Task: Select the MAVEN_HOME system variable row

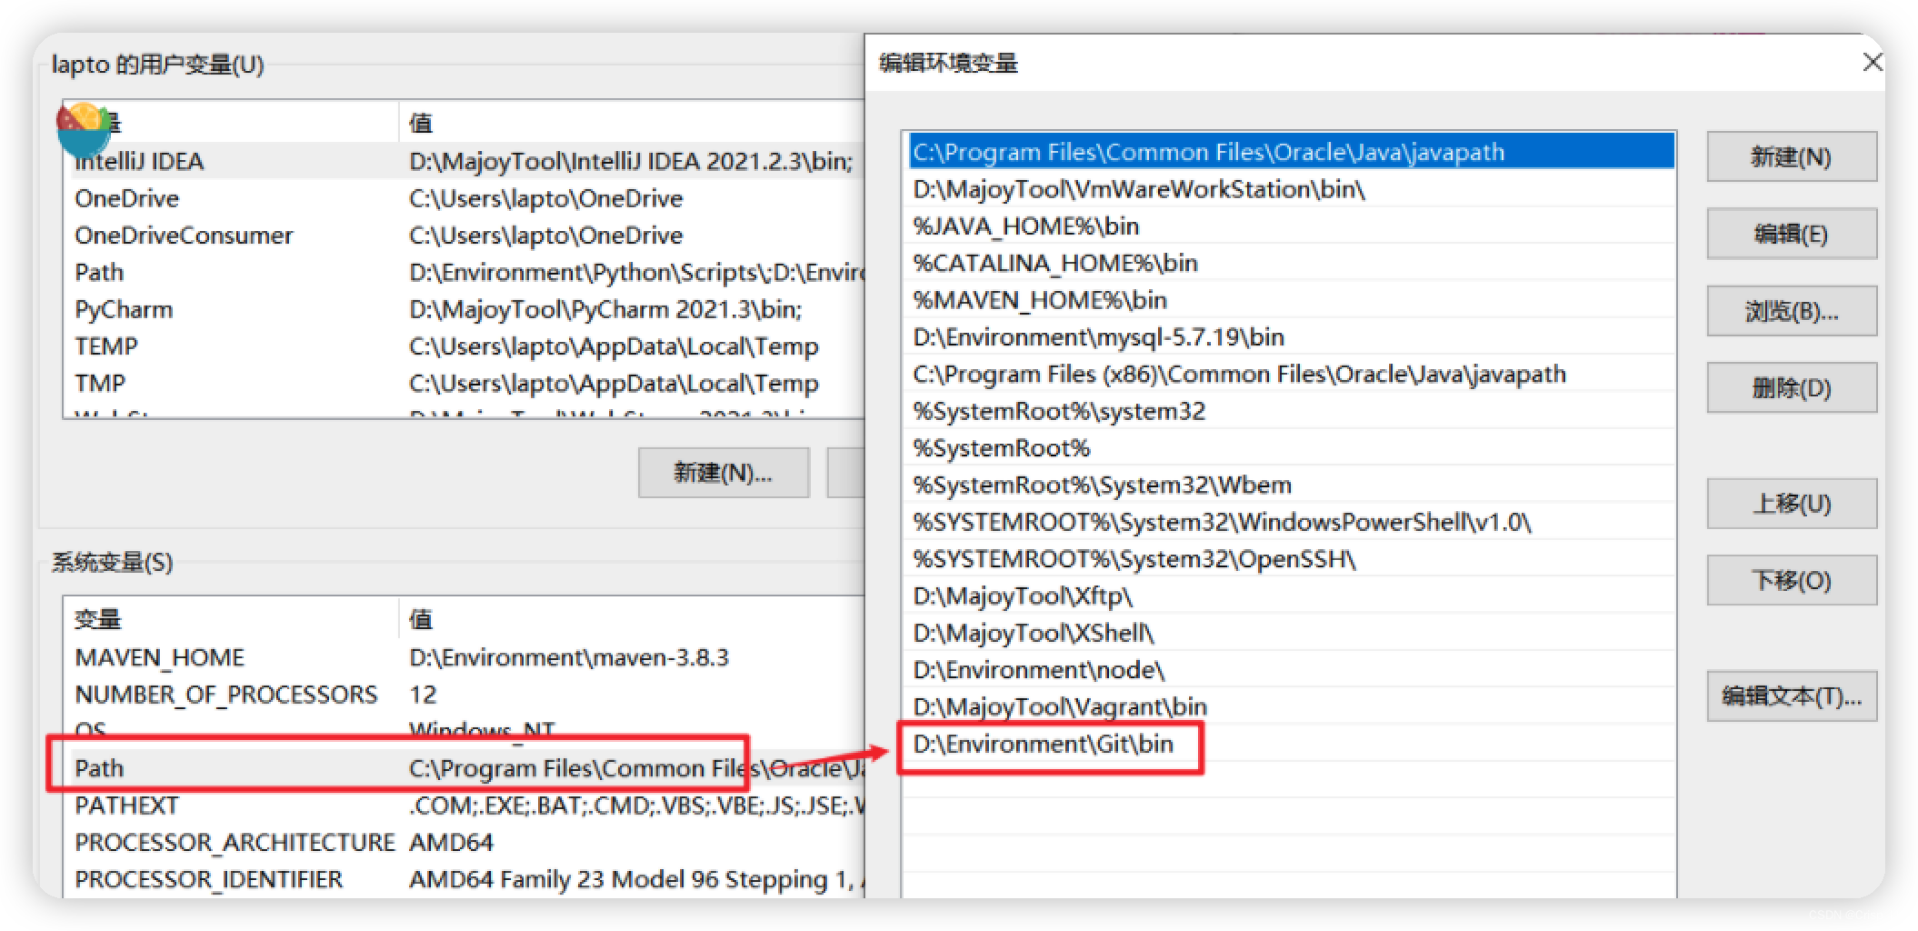Action: pos(464,657)
